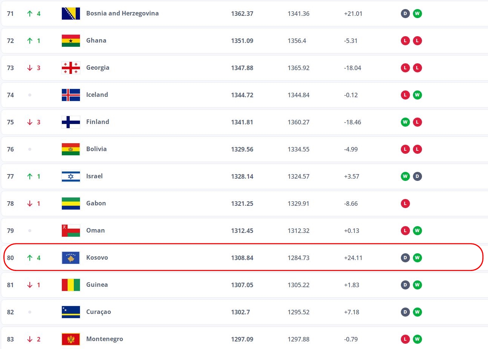Open the Bolivia team link

click(96, 149)
